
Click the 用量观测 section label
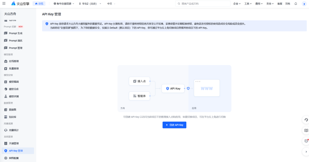8,124
